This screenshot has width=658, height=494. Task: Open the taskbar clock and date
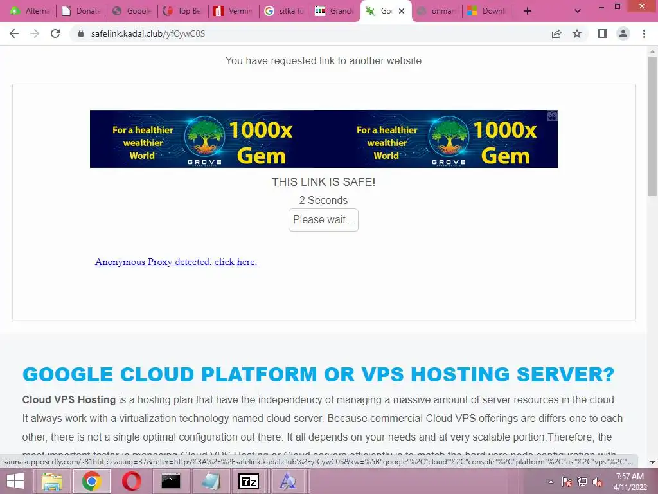630,482
